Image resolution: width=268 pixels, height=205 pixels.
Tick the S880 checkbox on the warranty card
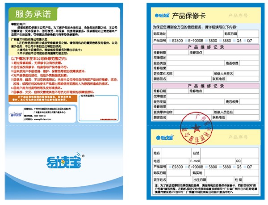point(221,41)
